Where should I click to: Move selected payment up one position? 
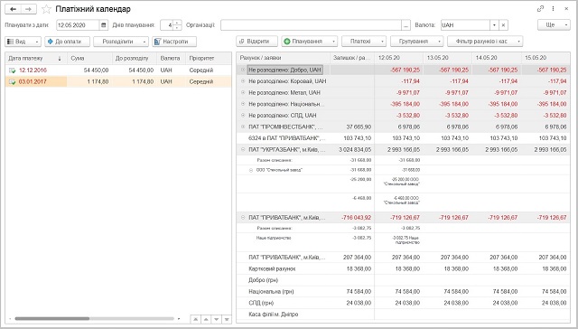(x=206, y=319)
